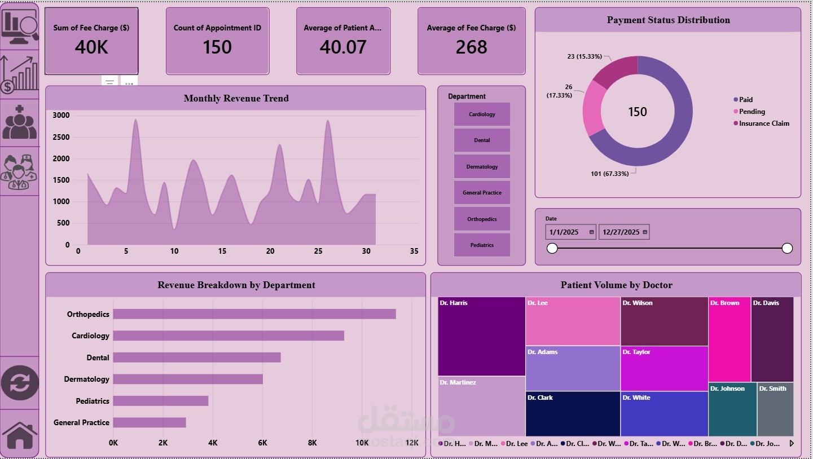
Task: Select the Dr. Lee treemap tile
Action: [573, 321]
